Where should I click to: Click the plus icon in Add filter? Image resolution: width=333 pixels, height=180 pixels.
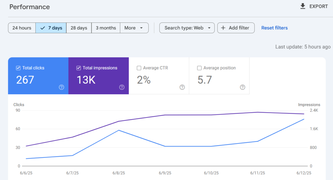223,28
